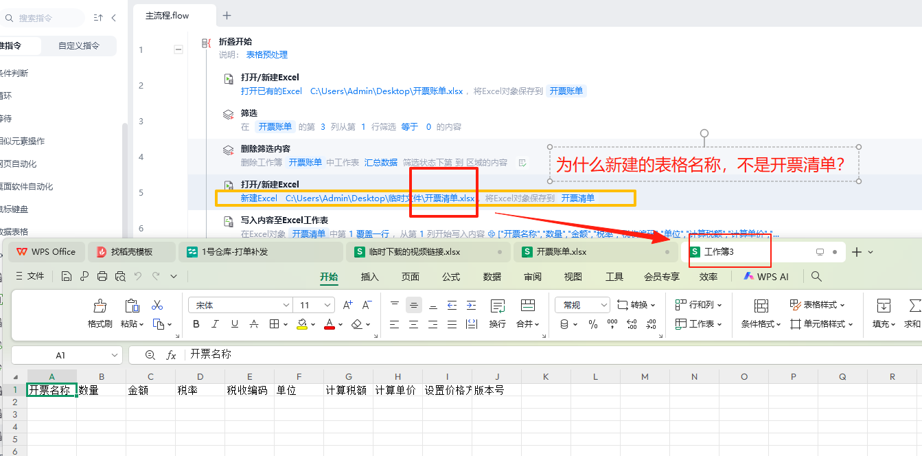Switch to the 插入 ribbon tab
The width and height of the screenshot is (922, 456).
pos(369,277)
